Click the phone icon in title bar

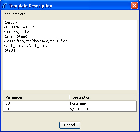tap(5, 6)
